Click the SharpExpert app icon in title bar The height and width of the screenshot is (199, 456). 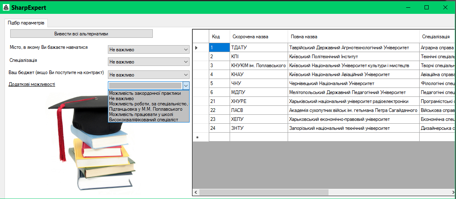pyautogui.click(x=6, y=8)
